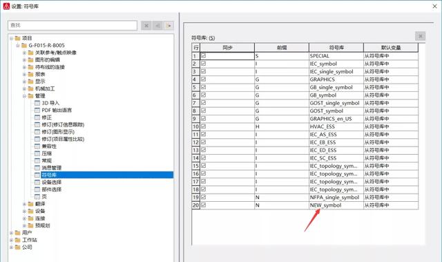Click the 符号库 column header
442x262 pixels.
(x=336, y=48)
